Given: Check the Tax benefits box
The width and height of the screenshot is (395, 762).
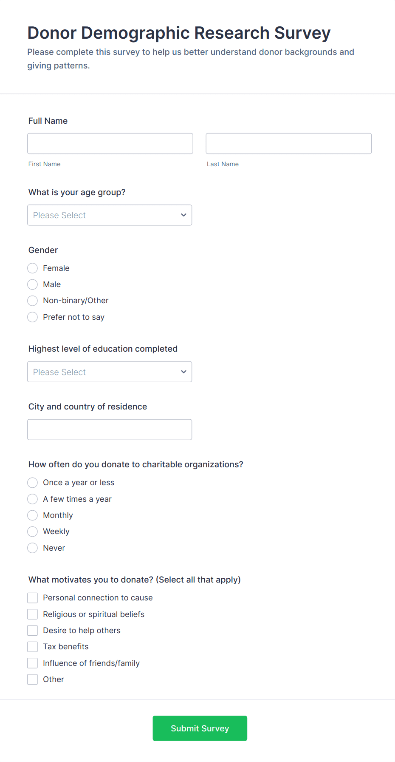Looking at the screenshot, I should coord(33,647).
